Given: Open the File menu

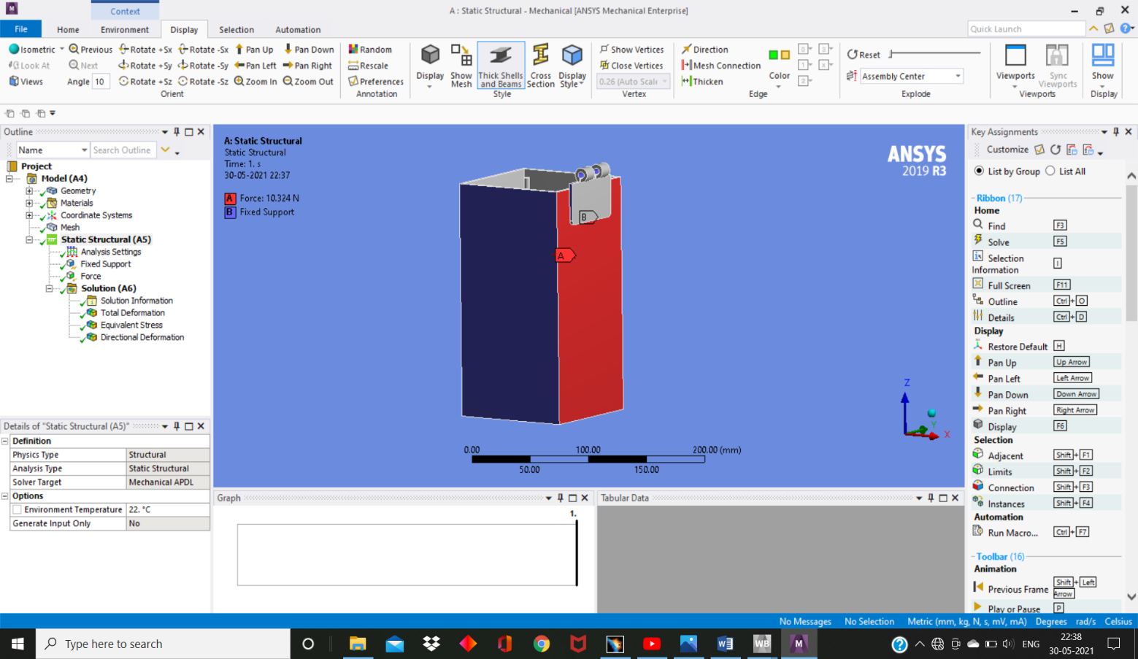Looking at the screenshot, I should [x=21, y=29].
